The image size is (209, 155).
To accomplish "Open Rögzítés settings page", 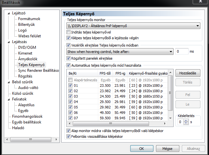I will click(x=25, y=76).
